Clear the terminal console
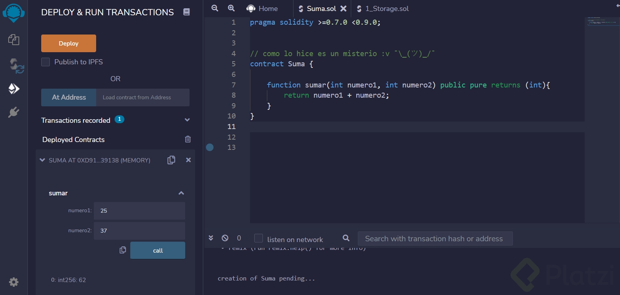The image size is (620, 295). [x=225, y=238]
